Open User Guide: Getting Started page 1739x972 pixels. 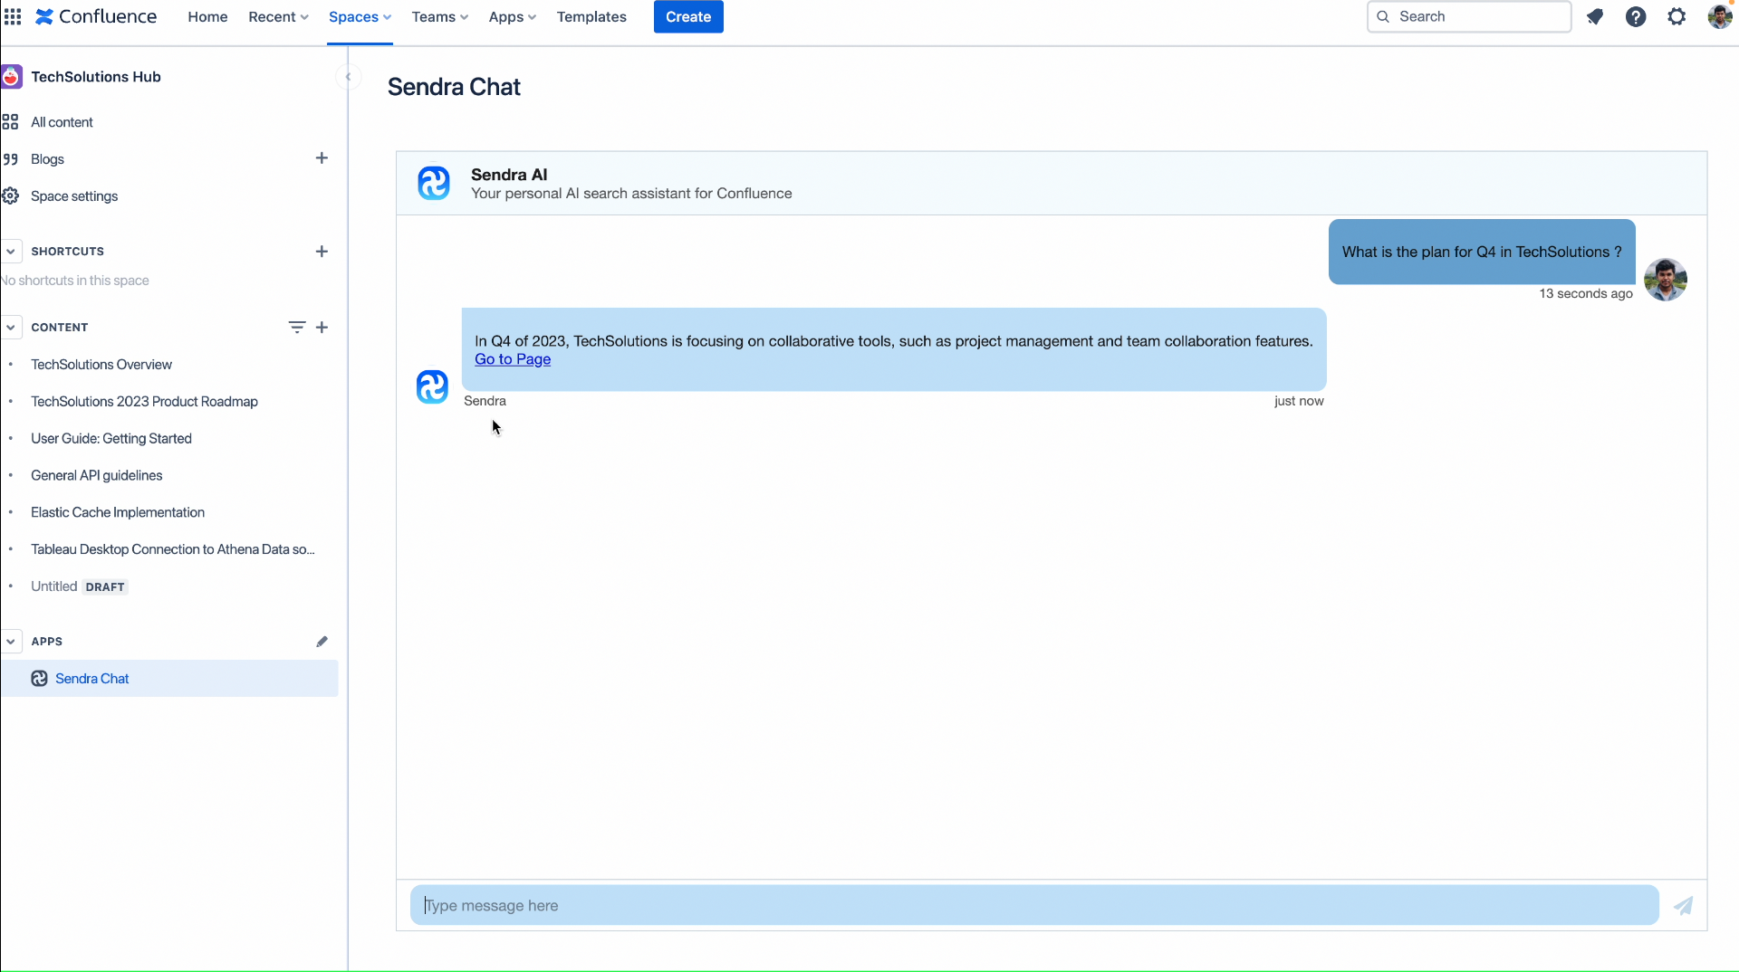click(x=111, y=439)
